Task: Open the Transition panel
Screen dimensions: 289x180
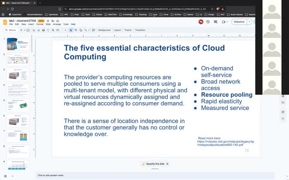Action: point(140,30)
